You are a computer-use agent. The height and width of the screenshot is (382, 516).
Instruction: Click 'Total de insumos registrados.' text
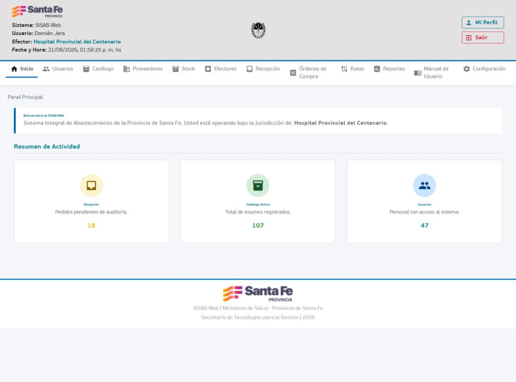tap(258, 212)
